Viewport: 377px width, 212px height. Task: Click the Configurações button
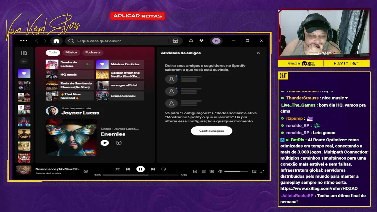coord(211,131)
